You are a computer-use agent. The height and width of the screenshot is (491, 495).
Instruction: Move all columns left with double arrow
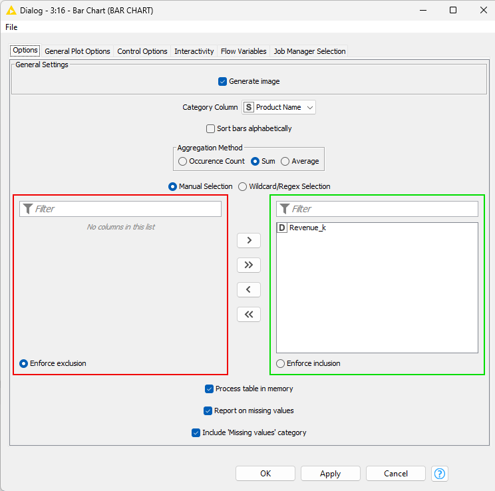pos(249,314)
